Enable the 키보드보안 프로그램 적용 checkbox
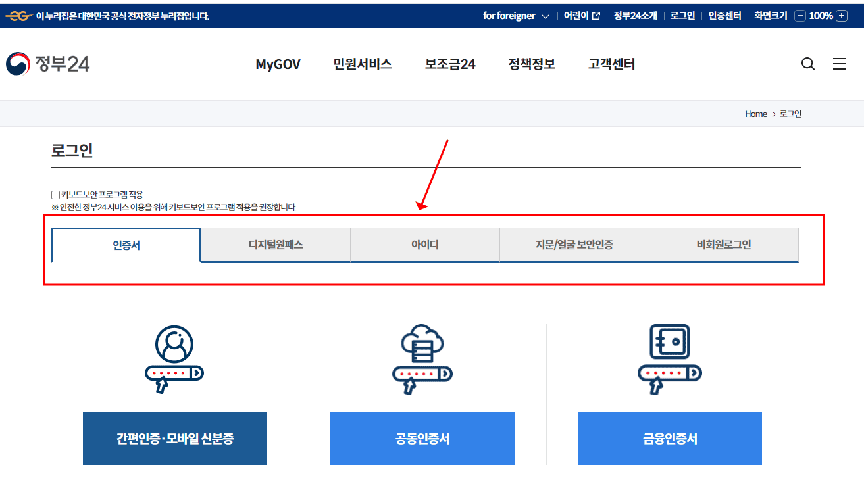The image size is (864, 482). pyautogui.click(x=55, y=194)
